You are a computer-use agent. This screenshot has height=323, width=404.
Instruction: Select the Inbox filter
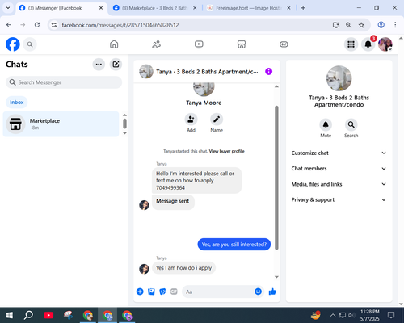[x=17, y=103]
